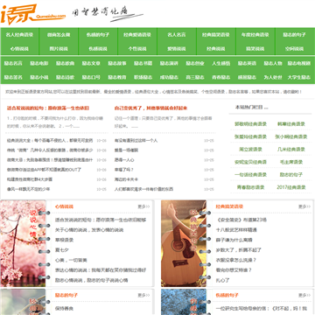The image size is (315, 315).
Task: Open 周立波语录 in the sidebar
Action: 250,150
